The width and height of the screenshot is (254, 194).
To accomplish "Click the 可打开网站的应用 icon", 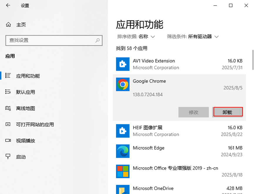I will pos(8,124).
